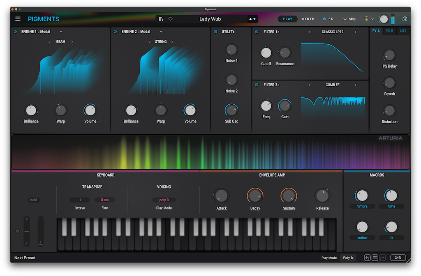Expand the Engine 1 Modal type dropdown
Viewport: 421px width, 276px height.
[61, 32]
